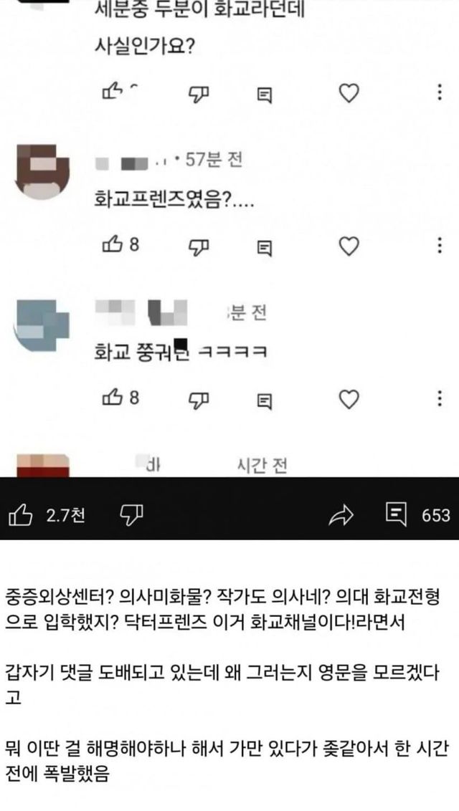Dislike the video in bottom bar
Image resolution: width=459 pixels, height=811 pixels.
click(131, 515)
